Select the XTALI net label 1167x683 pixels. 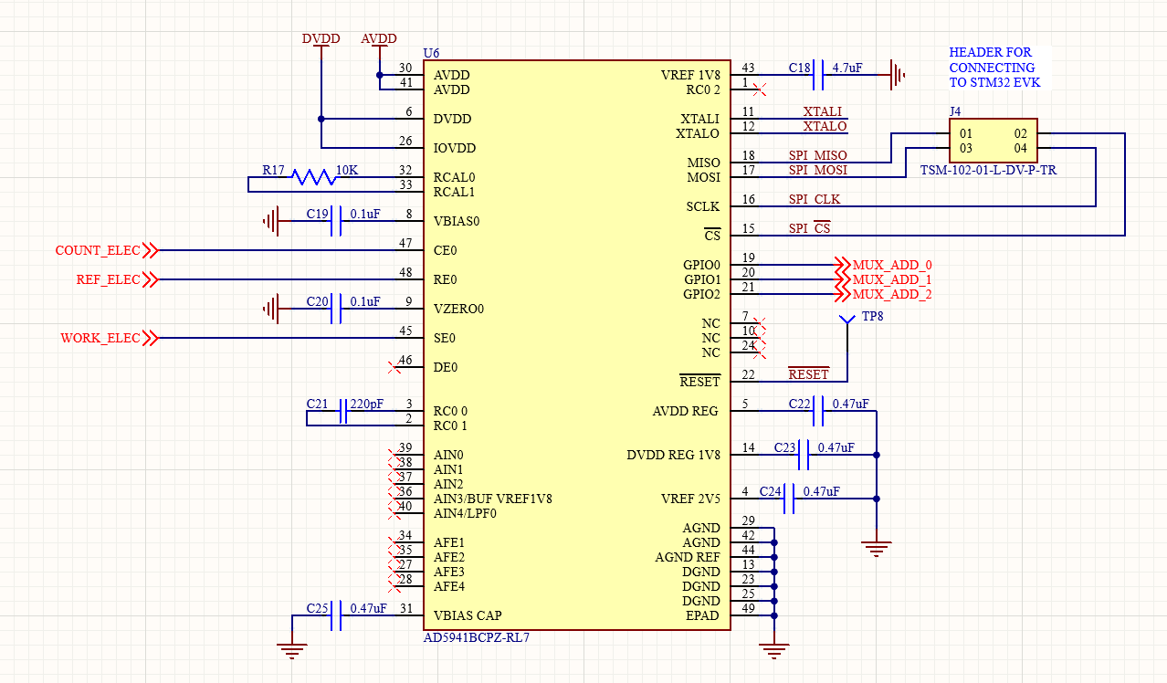[x=822, y=111]
